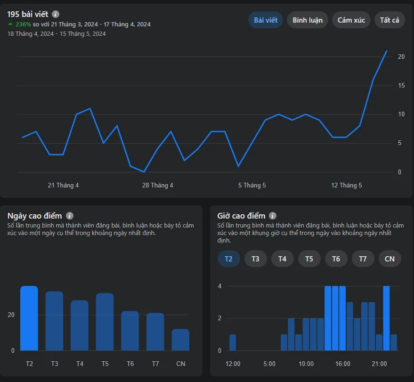
Task: Show the info tooltip for "Giờ cao điểm"
Action: click(273, 216)
